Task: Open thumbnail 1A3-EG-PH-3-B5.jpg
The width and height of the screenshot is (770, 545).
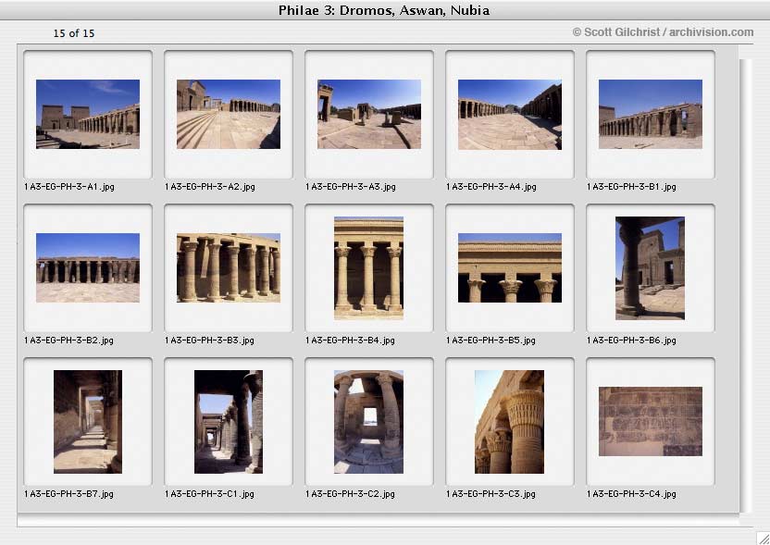Action: coord(510,267)
